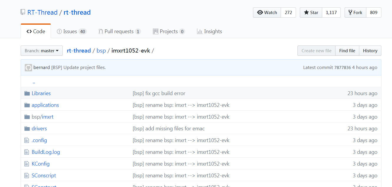Click the Star icon
This screenshot has height=187, width=392.
coord(306,12)
